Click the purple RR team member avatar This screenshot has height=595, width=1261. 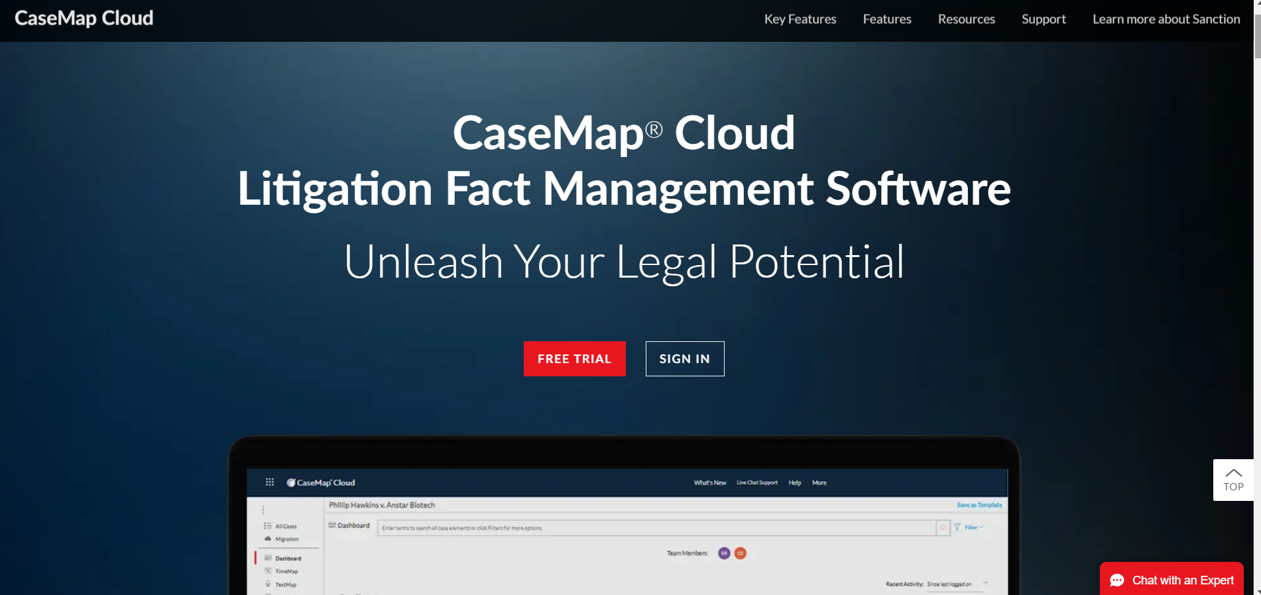(x=724, y=553)
